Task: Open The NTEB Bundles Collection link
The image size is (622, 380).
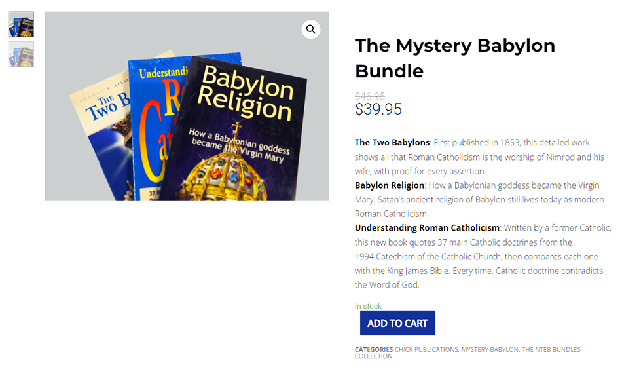Action: pyautogui.click(x=467, y=352)
